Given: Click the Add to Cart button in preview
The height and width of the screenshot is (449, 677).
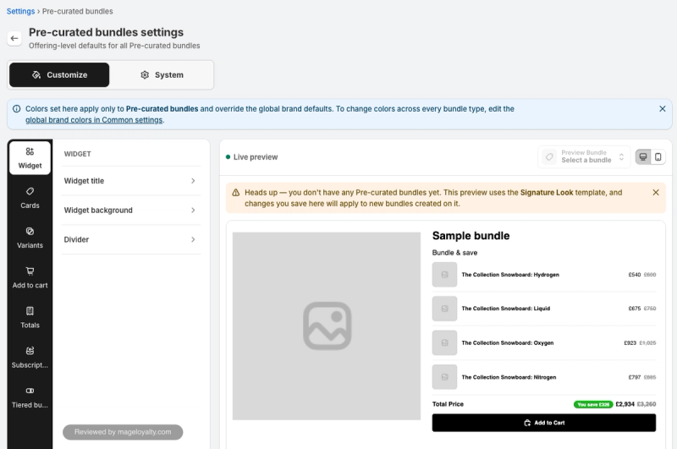Looking at the screenshot, I should [x=543, y=423].
